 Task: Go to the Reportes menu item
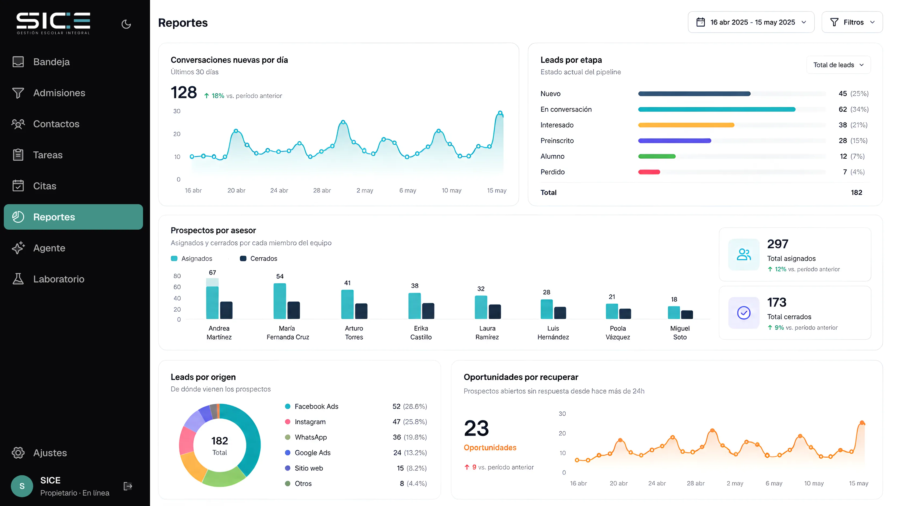(x=73, y=217)
